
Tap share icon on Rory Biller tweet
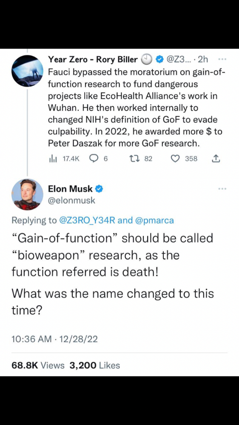pos(216,159)
